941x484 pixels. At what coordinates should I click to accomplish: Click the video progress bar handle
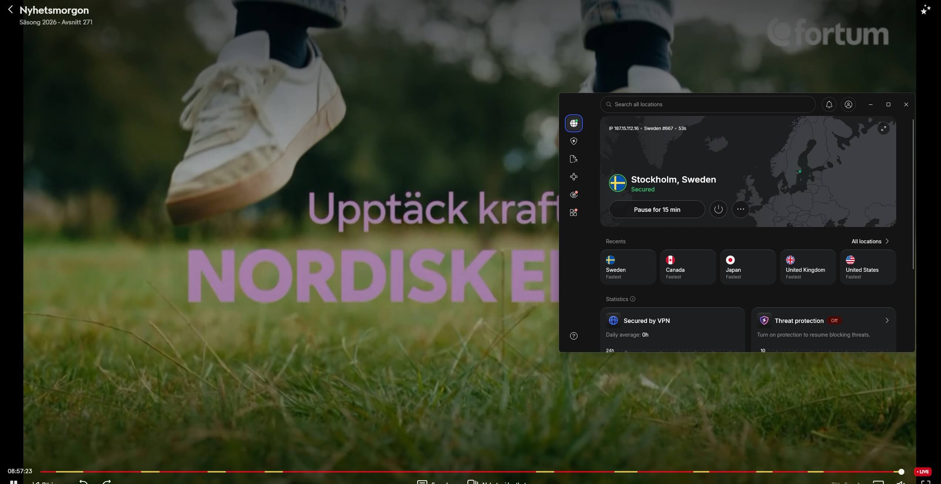point(901,471)
